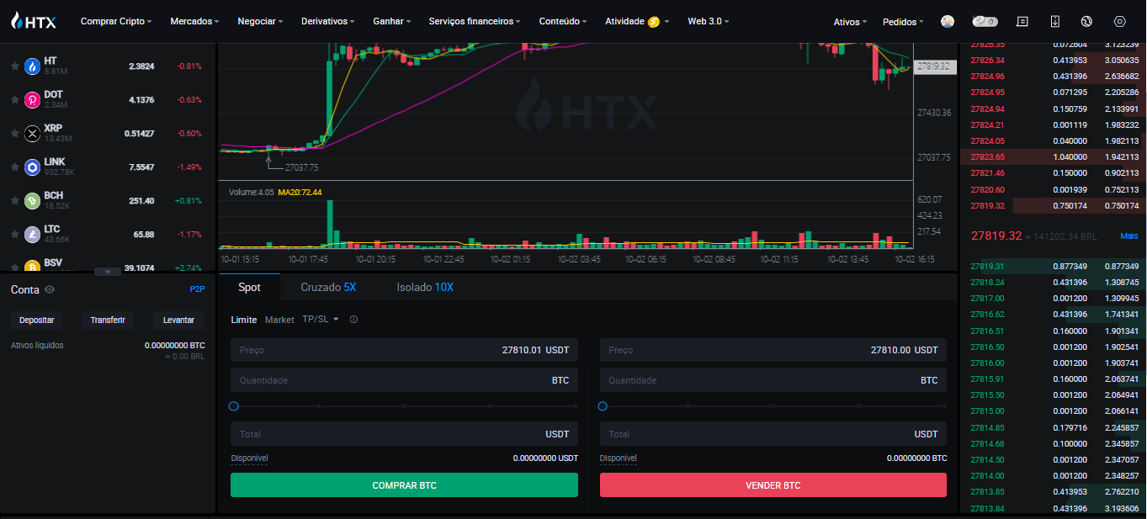Open the language globe icon
The width and height of the screenshot is (1147, 519).
coord(1086,21)
